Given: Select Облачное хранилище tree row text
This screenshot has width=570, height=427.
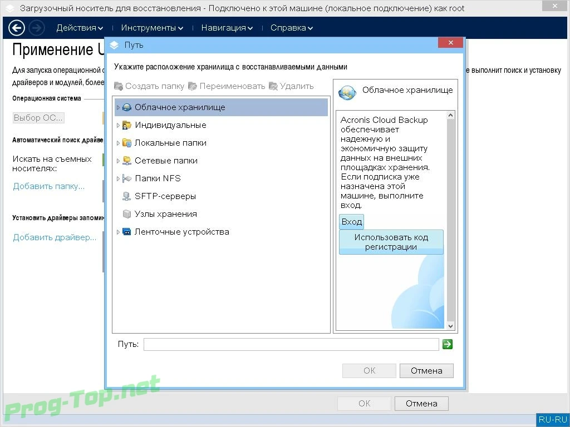Looking at the screenshot, I should click(x=180, y=107).
